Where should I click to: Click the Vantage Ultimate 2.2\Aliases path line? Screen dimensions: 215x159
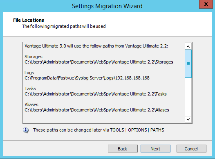(97, 110)
